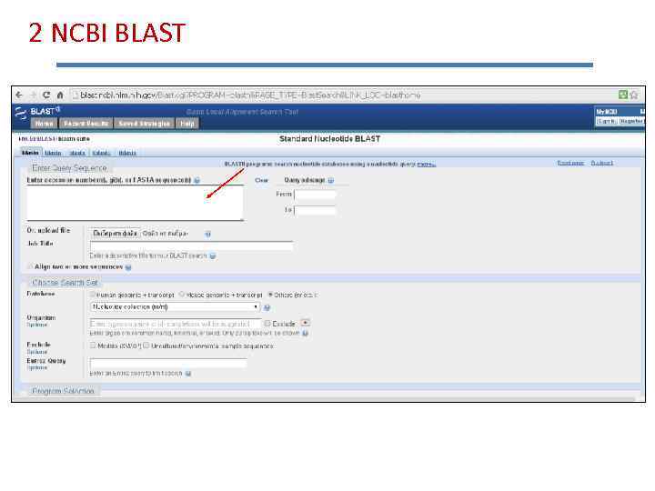Click the Register button under My NCBI
Screen dimensions: 655x491
pyautogui.click(x=631, y=121)
